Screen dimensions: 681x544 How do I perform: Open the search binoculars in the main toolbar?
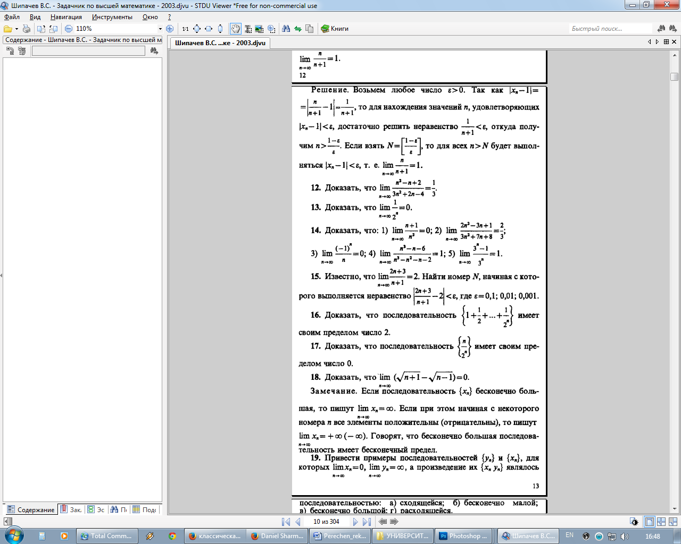click(286, 29)
